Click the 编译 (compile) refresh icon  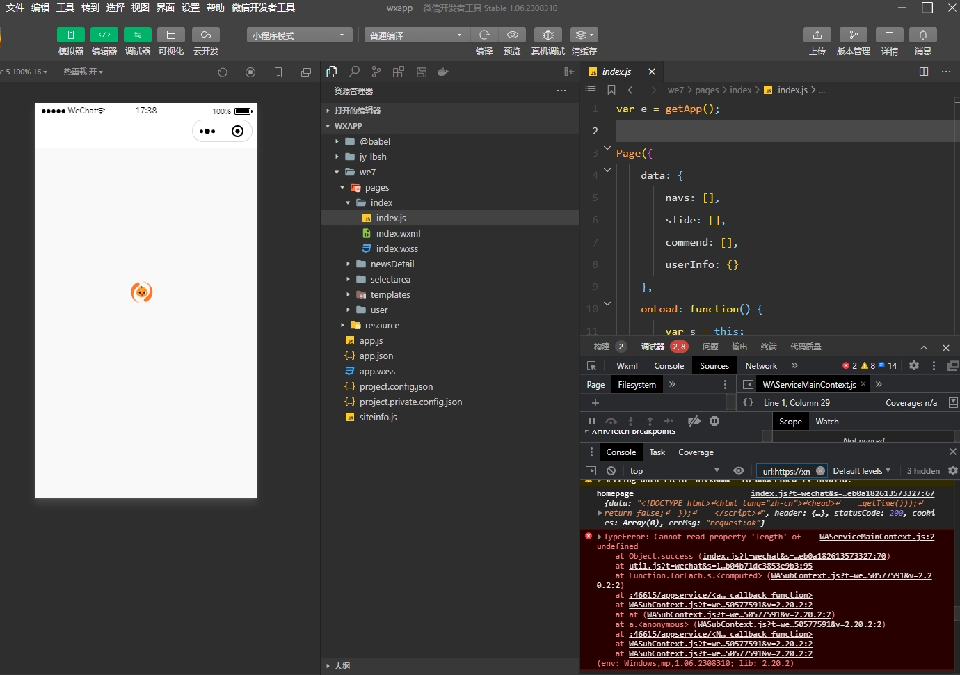tap(484, 35)
